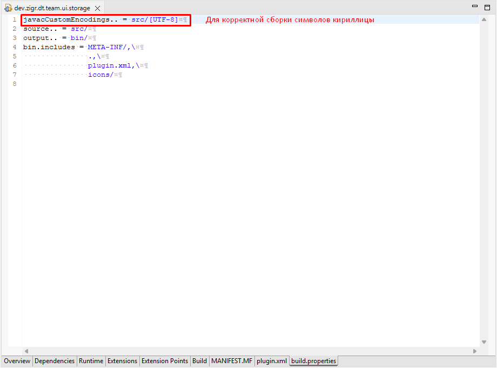The image size is (497, 368).
Task: Show the MANIFEST.MF tab
Action: 232,361
